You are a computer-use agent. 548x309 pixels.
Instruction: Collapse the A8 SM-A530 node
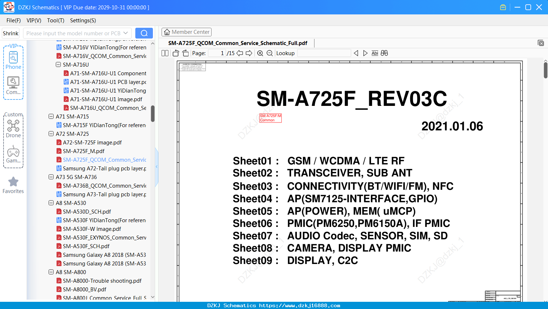coord(51,203)
